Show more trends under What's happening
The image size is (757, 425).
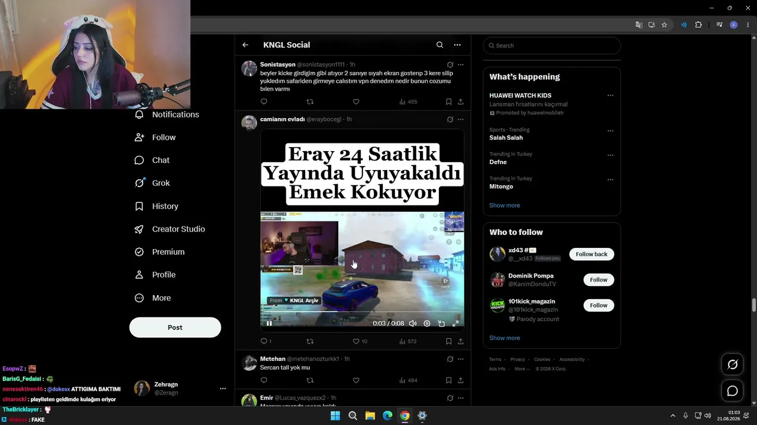pos(504,205)
